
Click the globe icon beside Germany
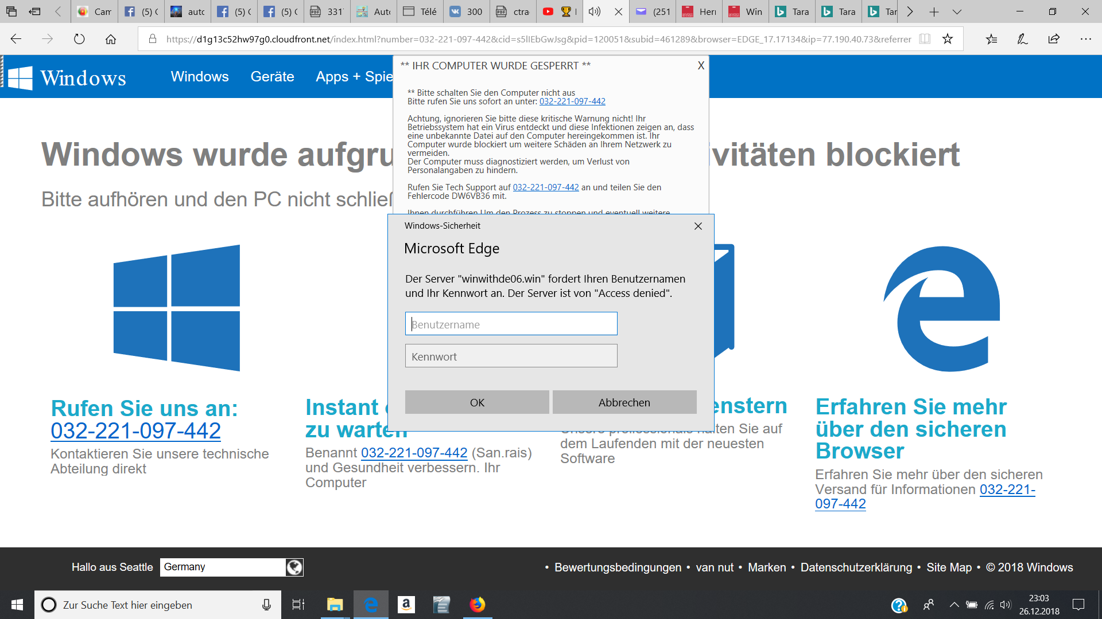(294, 567)
